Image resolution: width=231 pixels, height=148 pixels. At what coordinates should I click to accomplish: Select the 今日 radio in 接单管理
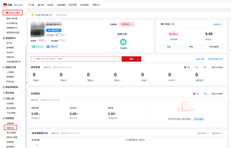click(196, 67)
